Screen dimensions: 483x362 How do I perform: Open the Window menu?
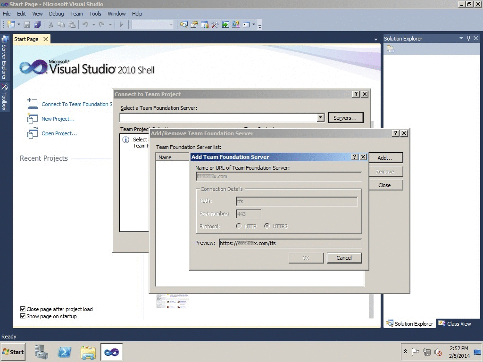point(117,14)
